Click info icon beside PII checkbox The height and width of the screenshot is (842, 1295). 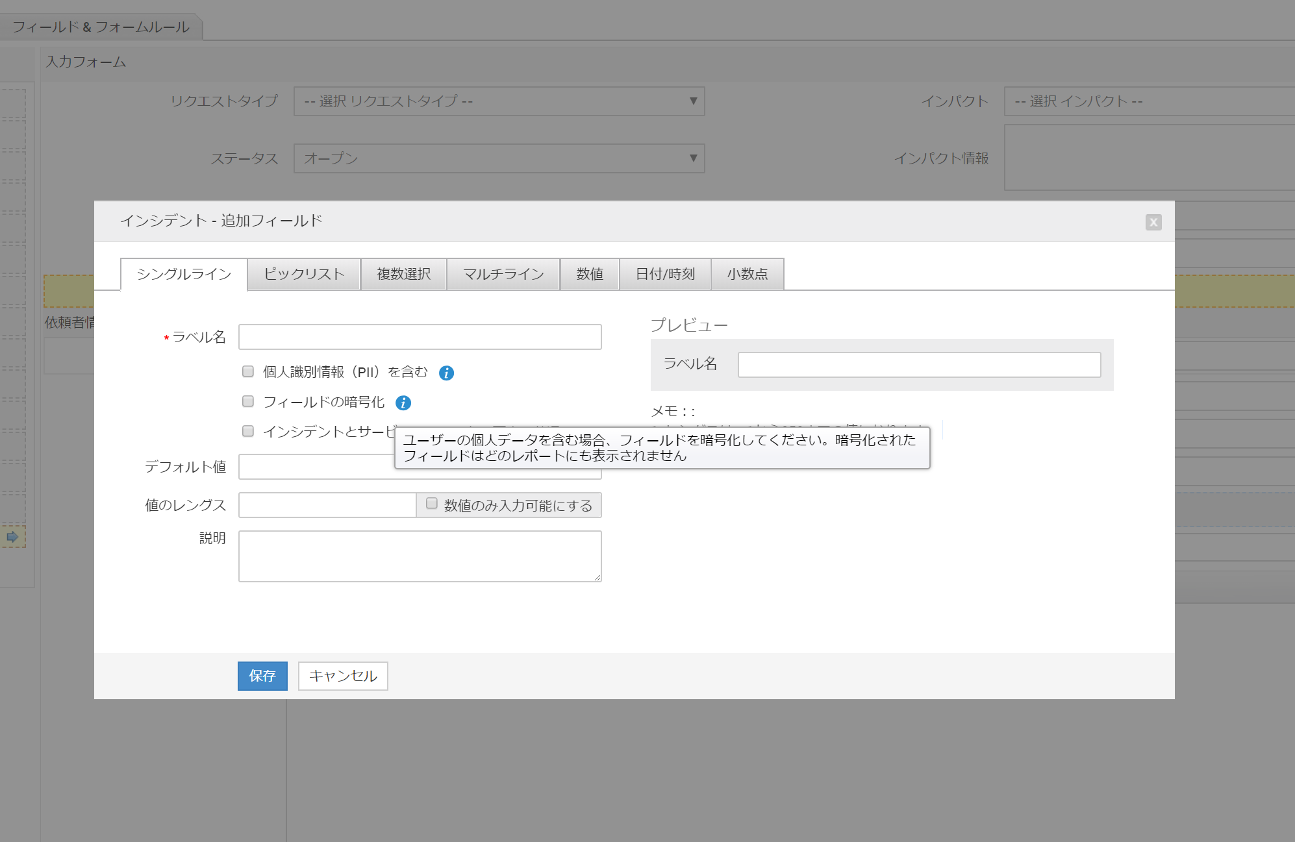[446, 373]
